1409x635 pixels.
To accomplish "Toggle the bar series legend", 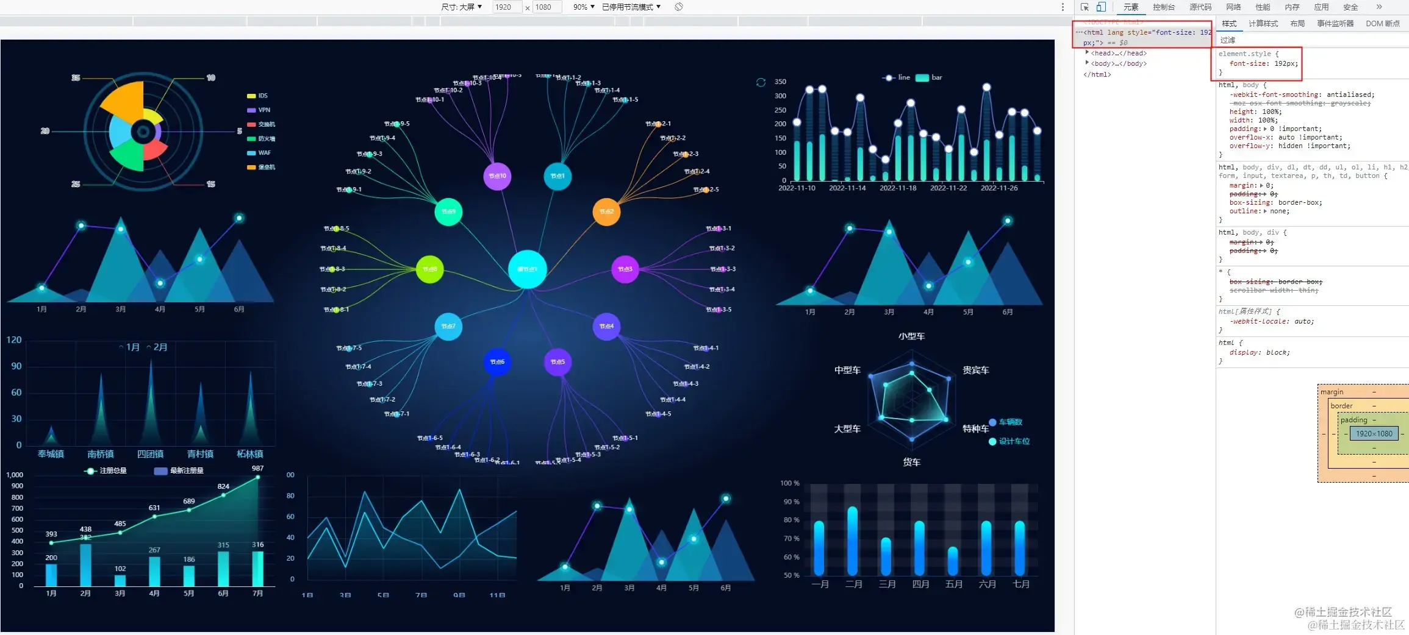I will 929,77.
